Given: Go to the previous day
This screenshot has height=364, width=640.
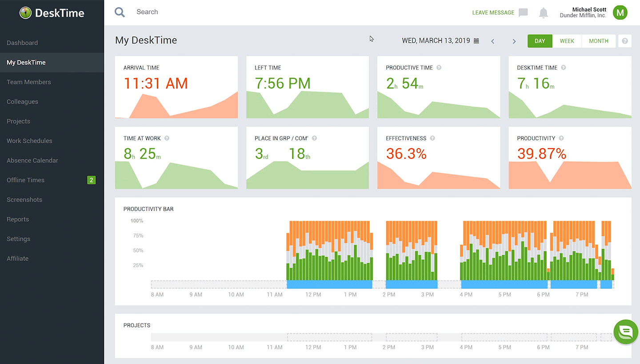Looking at the screenshot, I should click(x=492, y=41).
